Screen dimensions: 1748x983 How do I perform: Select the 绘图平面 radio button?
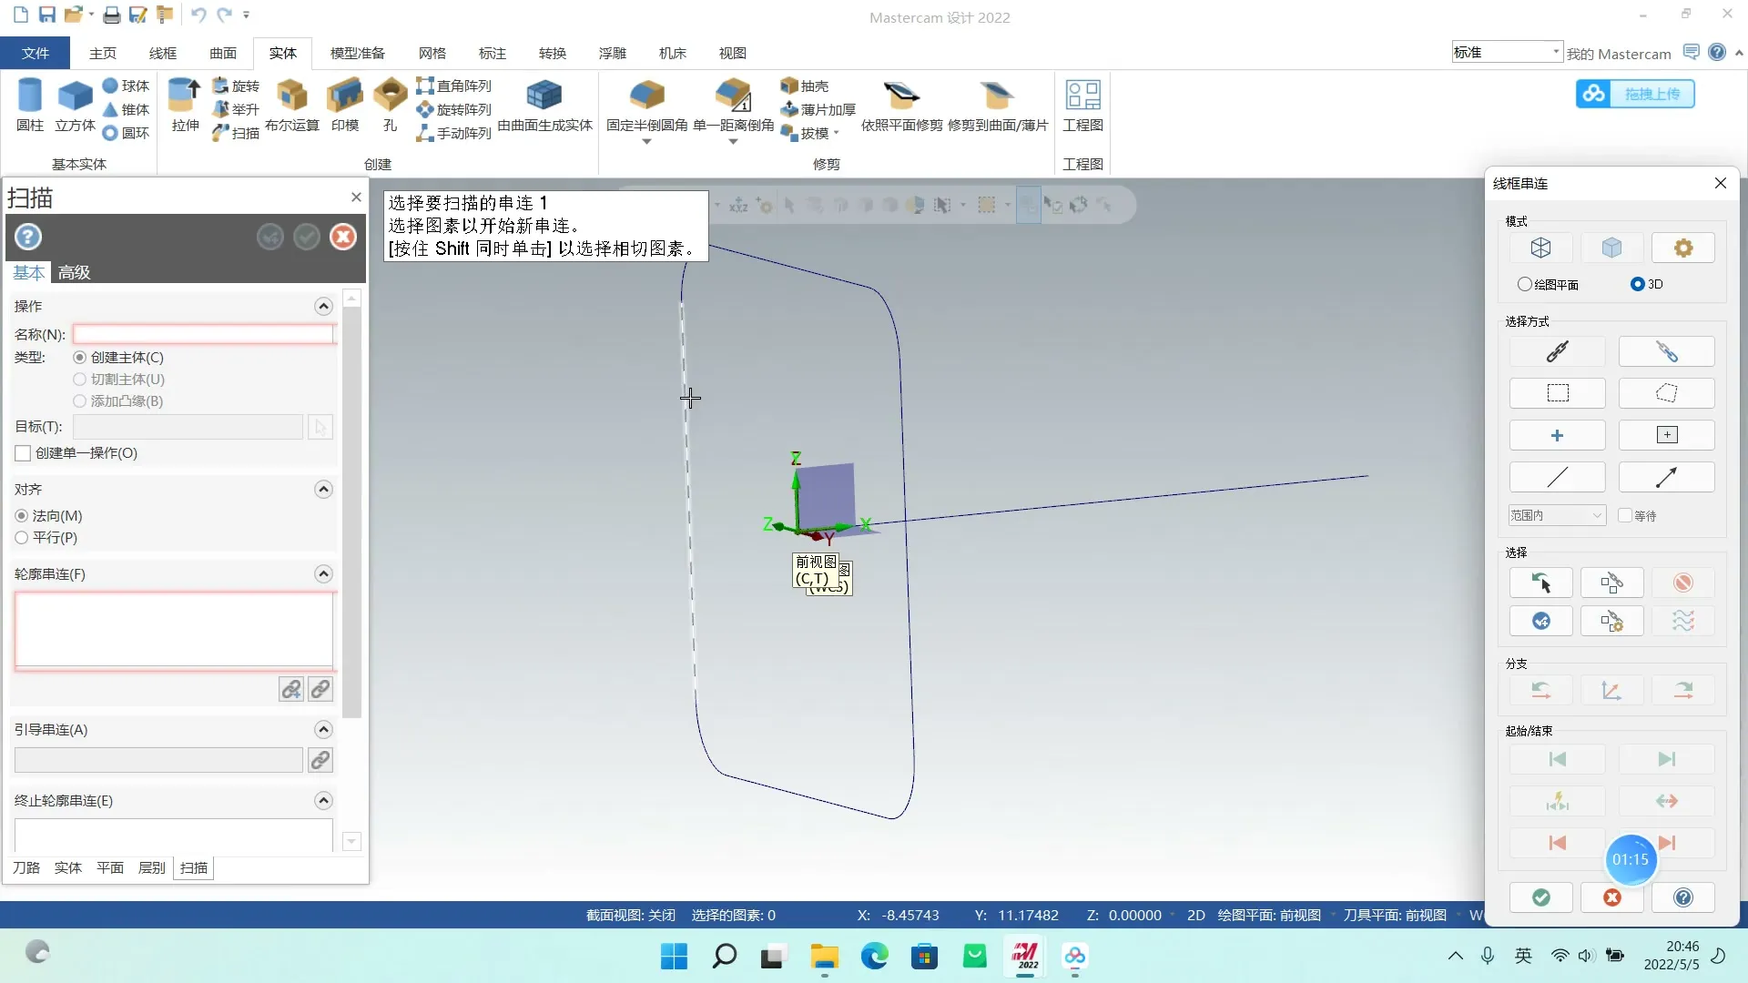(x=1524, y=284)
